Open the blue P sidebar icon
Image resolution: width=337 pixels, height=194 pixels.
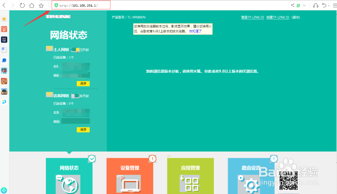pyautogui.click(x=4, y=102)
